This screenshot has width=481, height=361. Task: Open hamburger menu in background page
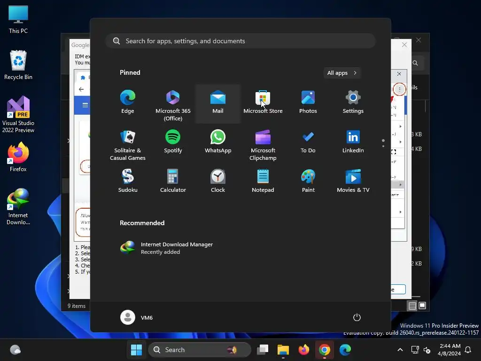click(x=85, y=105)
